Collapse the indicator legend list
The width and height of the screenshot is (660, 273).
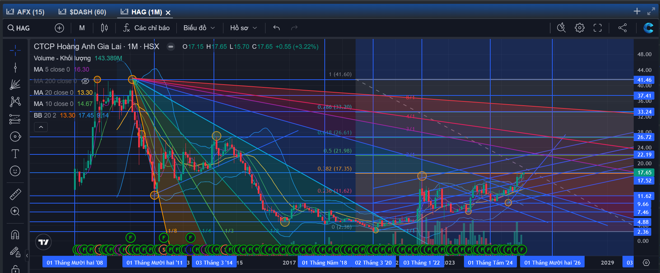pyautogui.click(x=41, y=127)
